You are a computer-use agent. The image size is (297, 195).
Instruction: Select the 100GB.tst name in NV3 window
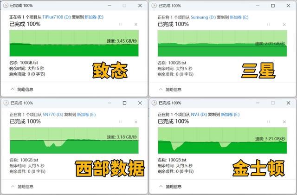(177, 160)
